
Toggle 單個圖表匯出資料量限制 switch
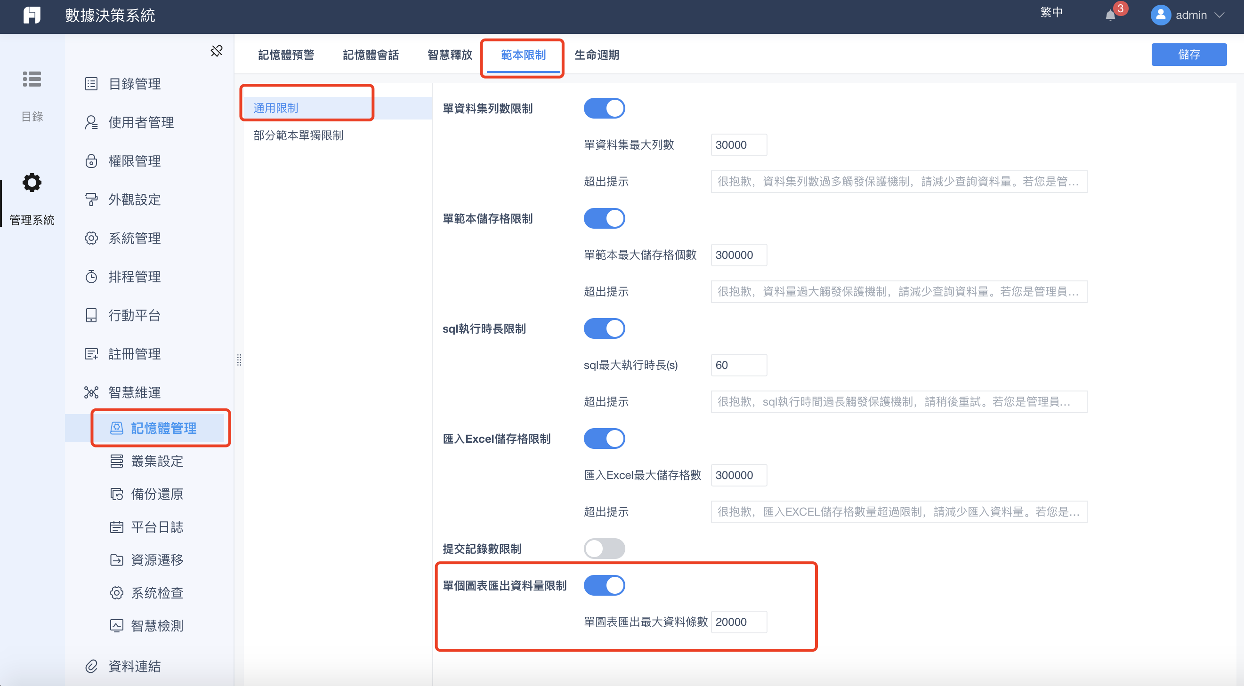(604, 585)
